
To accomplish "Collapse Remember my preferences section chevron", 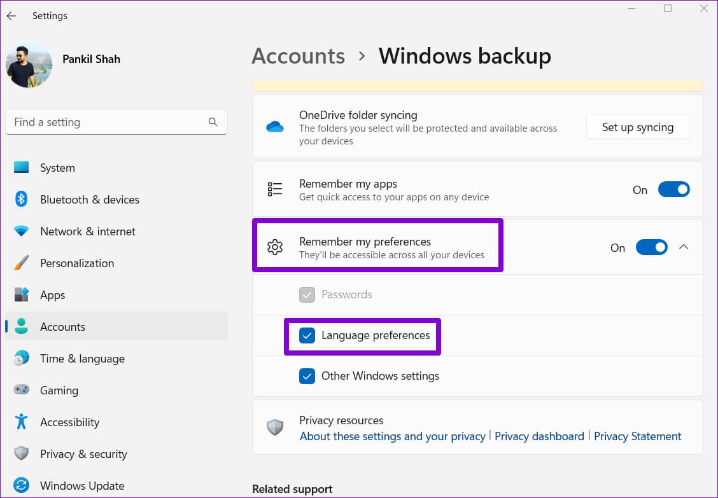I will [684, 247].
